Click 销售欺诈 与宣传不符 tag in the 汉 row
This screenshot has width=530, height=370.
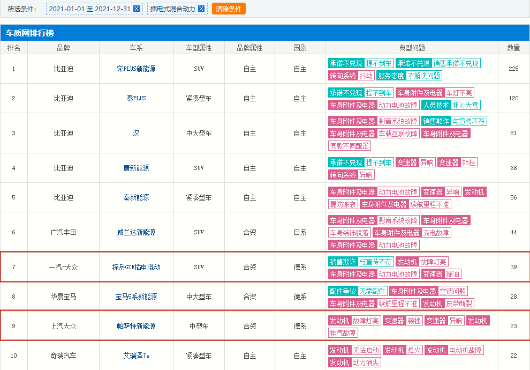[x=454, y=121]
